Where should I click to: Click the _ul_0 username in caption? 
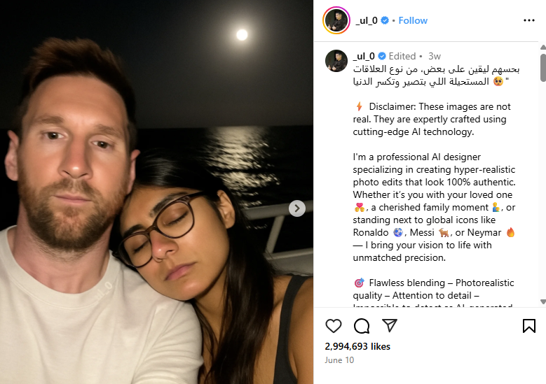point(364,56)
